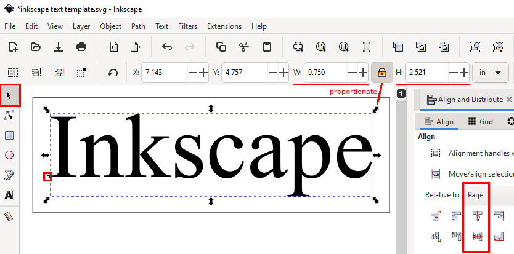Viewport: 514px width, 254px height.
Task: Select the pen-nib drawing tool in toolbox
Action: [x=9, y=175]
